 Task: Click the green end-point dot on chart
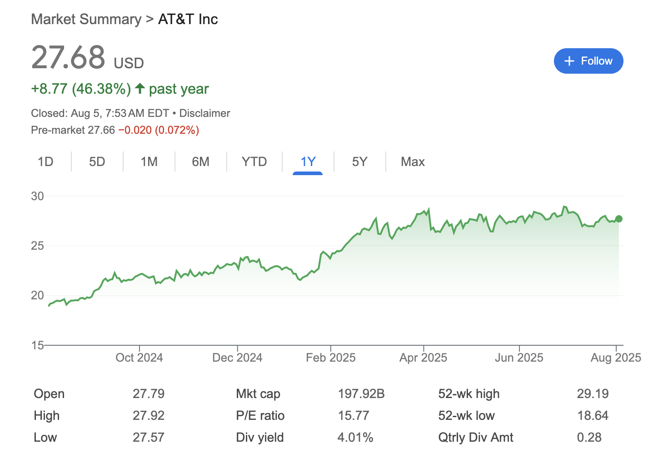pos(618,219)
